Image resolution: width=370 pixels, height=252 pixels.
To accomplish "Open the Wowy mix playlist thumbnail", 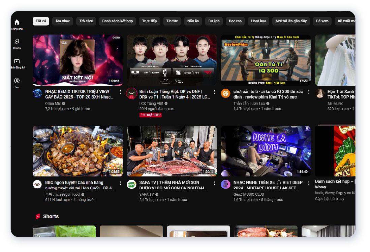I will click(x=335, y=151).
